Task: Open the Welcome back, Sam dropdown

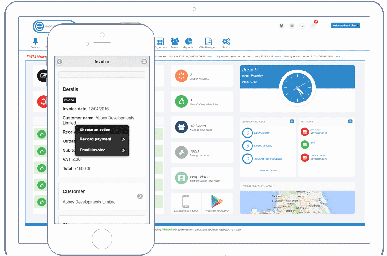Action: 345,25
